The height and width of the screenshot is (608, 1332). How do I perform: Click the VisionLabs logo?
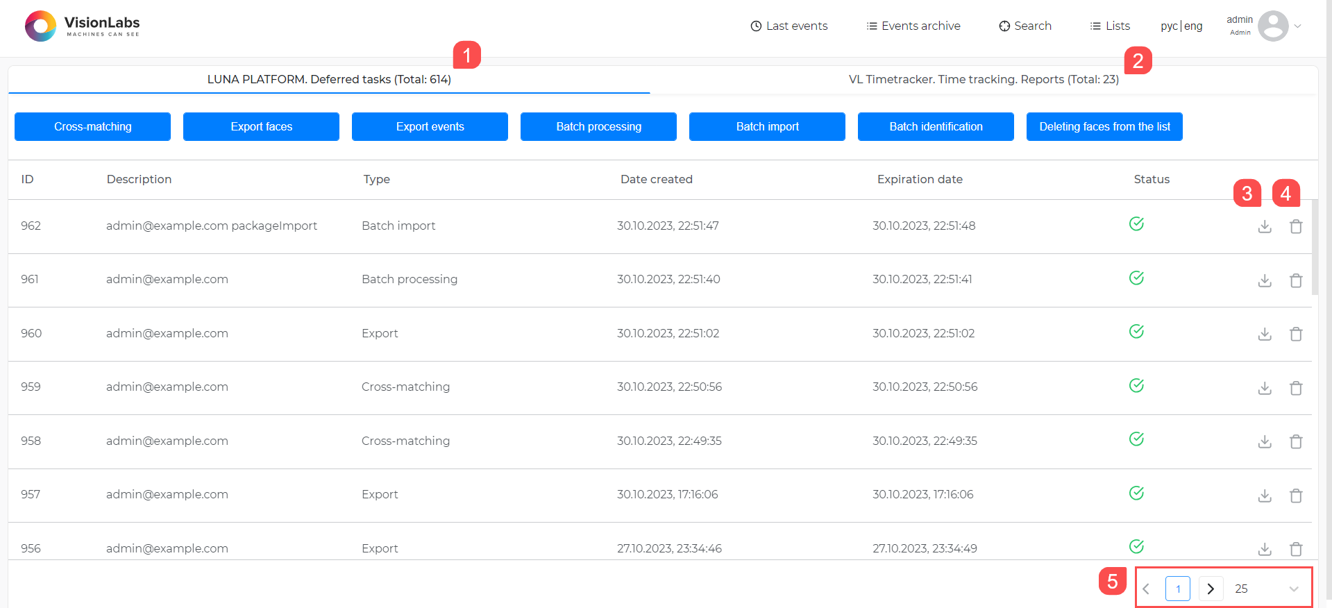[x=83, y=26]
